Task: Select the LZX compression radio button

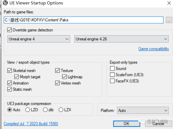Action: coord(61,110)
